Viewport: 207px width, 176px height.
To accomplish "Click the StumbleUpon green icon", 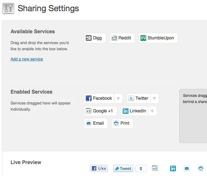I will pyautogui.click(x=143, y=38).
